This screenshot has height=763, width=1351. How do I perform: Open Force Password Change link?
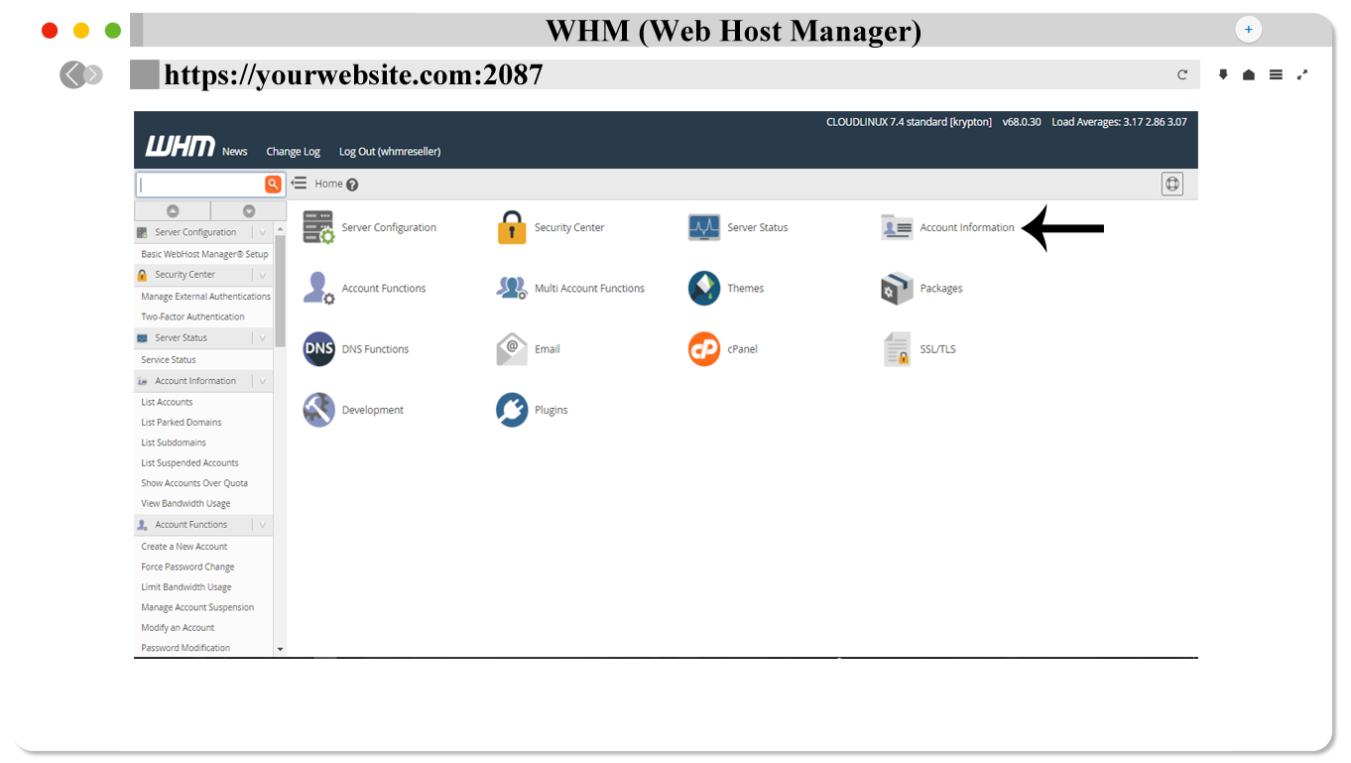[x=187, y=568]
